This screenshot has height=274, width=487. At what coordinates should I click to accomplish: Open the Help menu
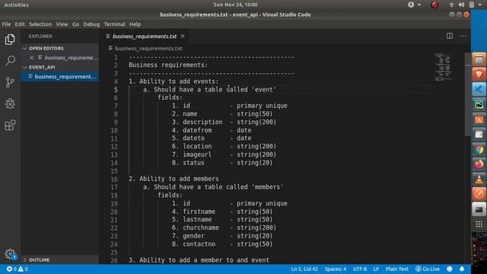click(x=135, y=24)
